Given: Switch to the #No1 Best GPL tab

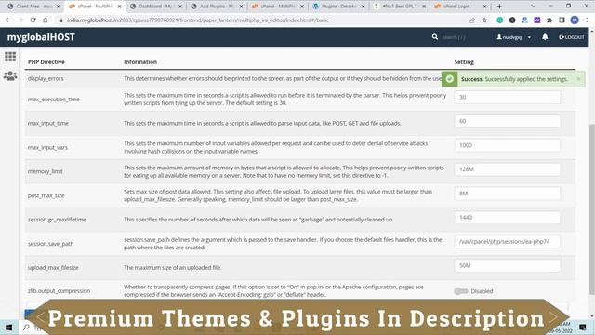Looking at the screenshot, I should click(399, 7).
